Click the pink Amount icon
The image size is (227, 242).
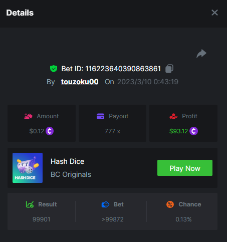click(28, 116)
